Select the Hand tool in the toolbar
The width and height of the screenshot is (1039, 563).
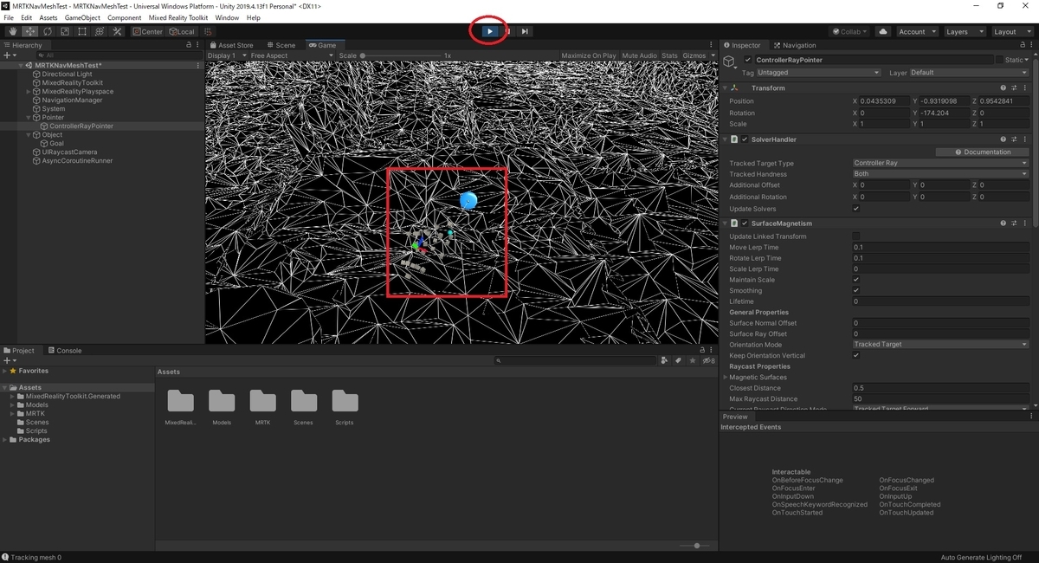[x=13, y=31]
